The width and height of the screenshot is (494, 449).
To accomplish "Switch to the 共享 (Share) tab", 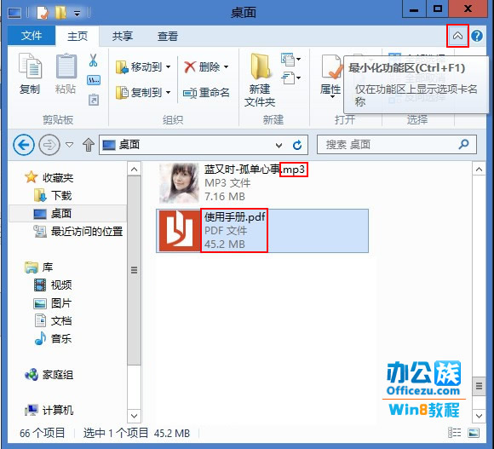I will pos(123,36).
